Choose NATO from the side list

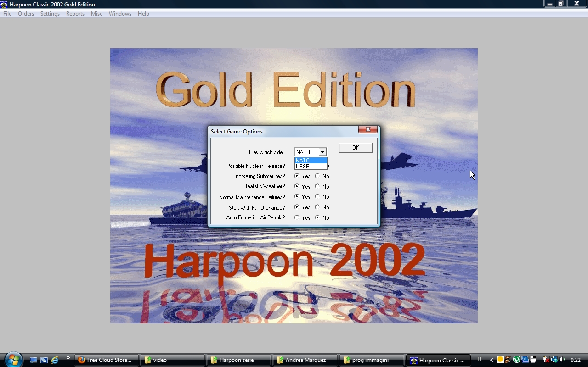point(311,160)
